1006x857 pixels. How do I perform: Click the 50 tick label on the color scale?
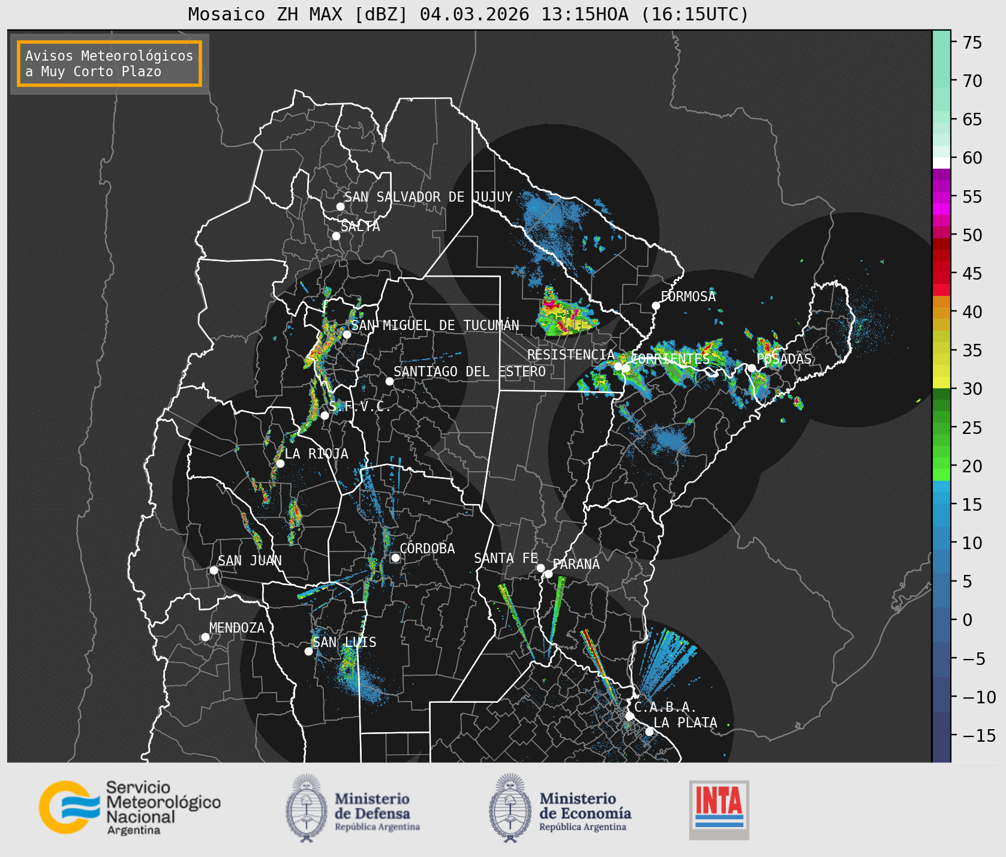pos(972,235)
